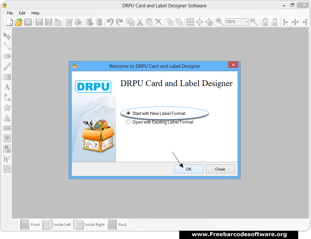Viewport: 311px width, 239px height.
Task: Click the Delete X icon in toolbar
Action: (x=158, y=22)
